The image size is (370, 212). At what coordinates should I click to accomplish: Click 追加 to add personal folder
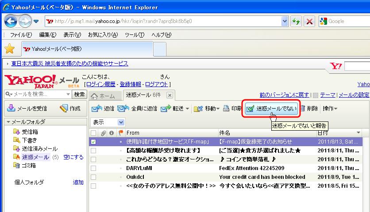tap(78, 182)
